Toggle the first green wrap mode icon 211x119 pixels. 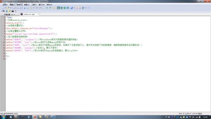pyautogui.click(x=58, y=8)
